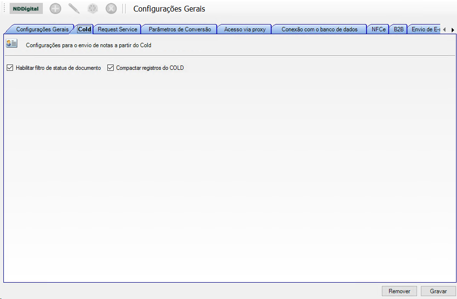
Task: Open the Parâmetros de Conversão tab
Action: (180, 29)
